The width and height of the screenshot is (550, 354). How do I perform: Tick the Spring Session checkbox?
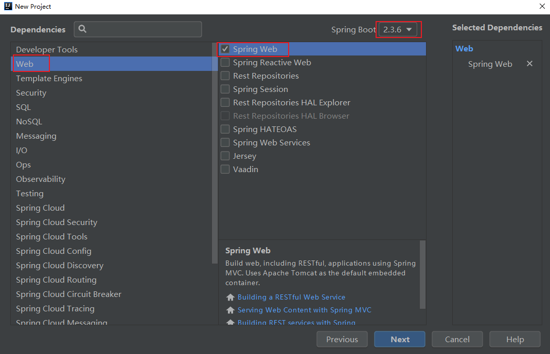(x=225, y=89)
